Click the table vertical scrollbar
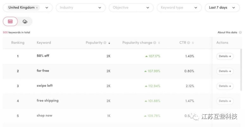Viewport: 245px width, 127px height. click(241, 70)
